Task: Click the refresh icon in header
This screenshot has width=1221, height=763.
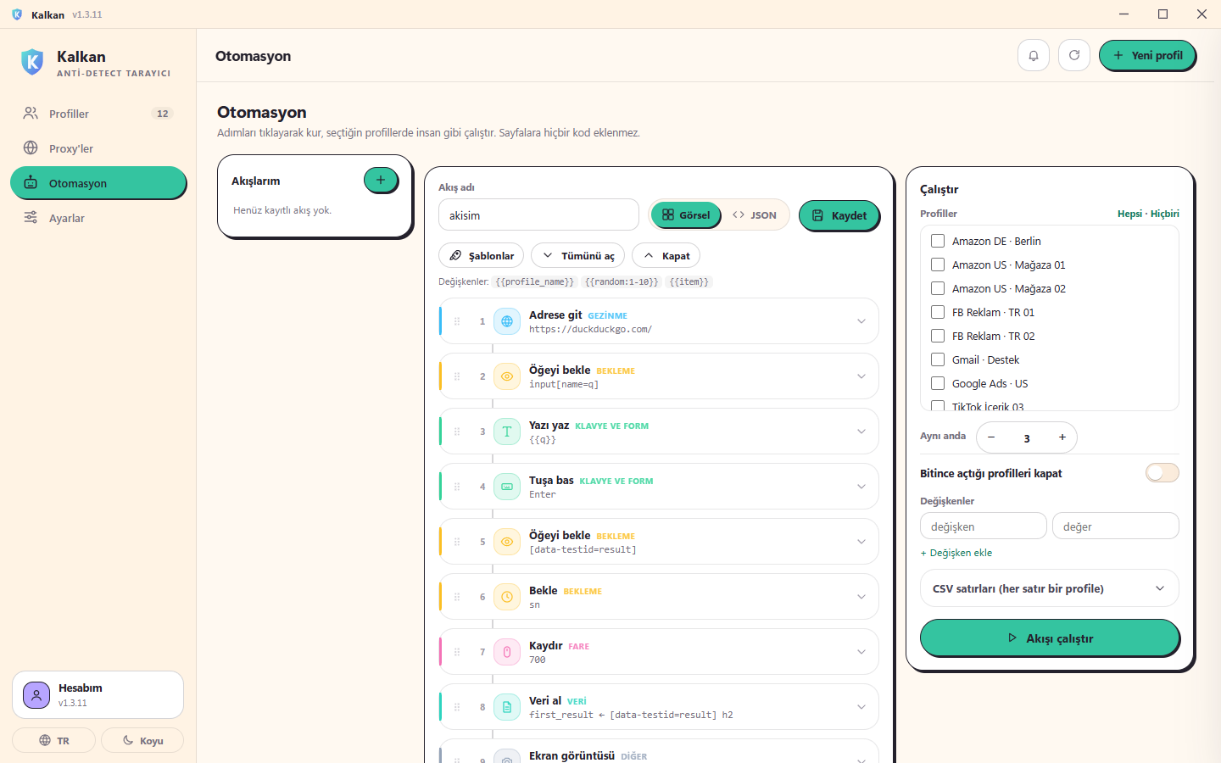Action: tap(1073, 55)
